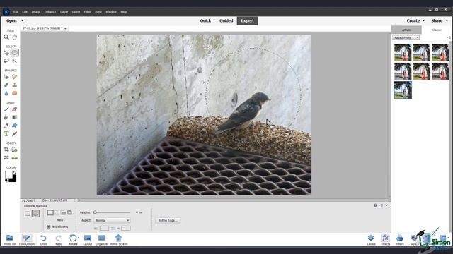Toggle the Tool Options panel button
The image size is (453, 254).
point(27,240)
